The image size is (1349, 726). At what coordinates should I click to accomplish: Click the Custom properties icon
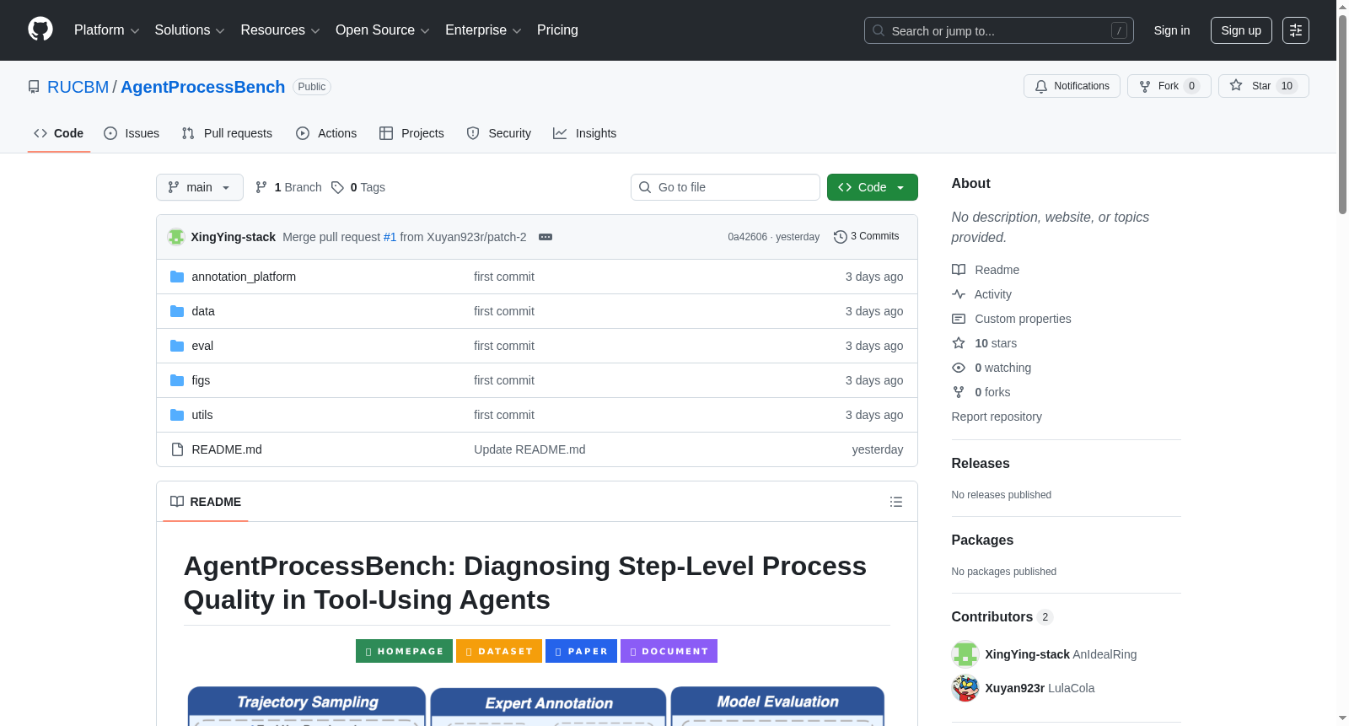[959, 319]
